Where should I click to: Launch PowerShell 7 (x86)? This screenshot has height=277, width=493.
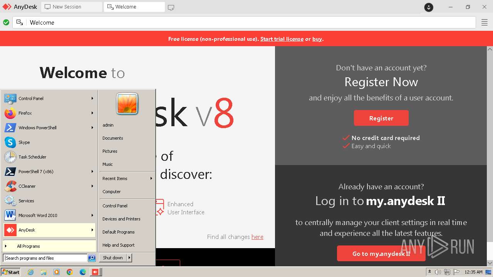49,172
